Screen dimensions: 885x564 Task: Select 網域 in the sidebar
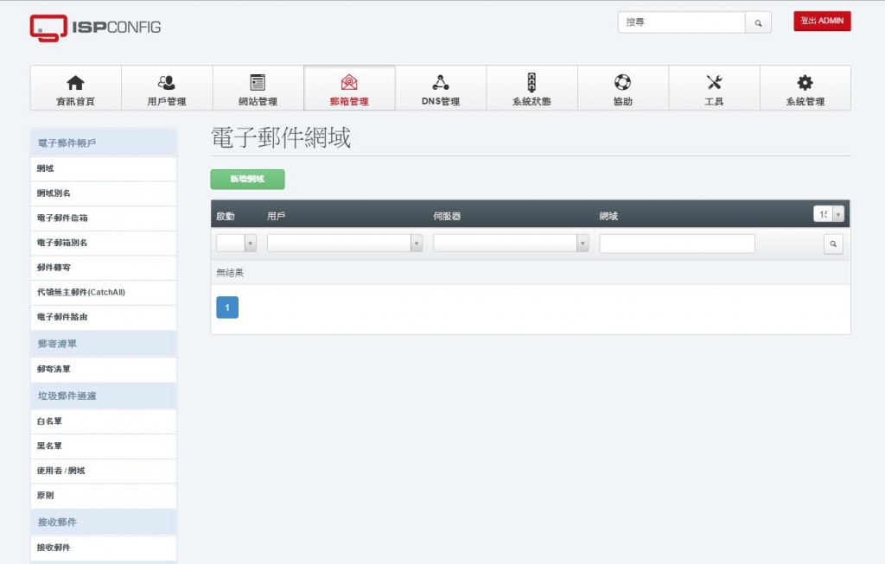point(104,168)
